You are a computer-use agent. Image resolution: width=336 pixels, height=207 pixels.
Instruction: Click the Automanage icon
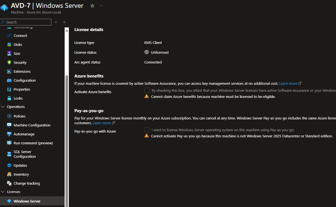9,134
